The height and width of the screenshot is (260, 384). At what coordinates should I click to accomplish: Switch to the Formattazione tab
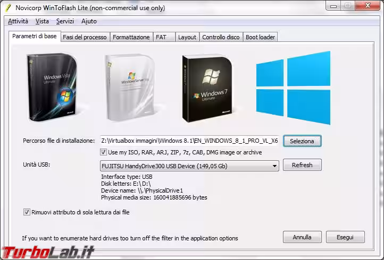[x=131, y=37]
